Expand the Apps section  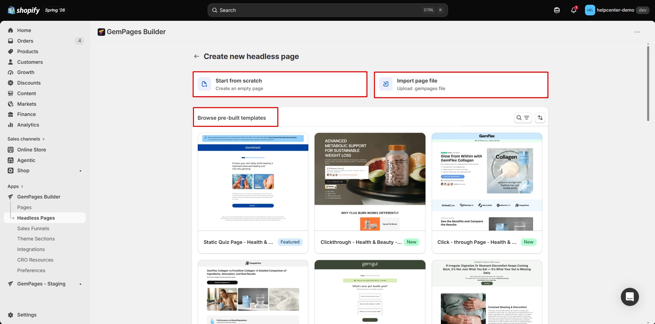15,186
